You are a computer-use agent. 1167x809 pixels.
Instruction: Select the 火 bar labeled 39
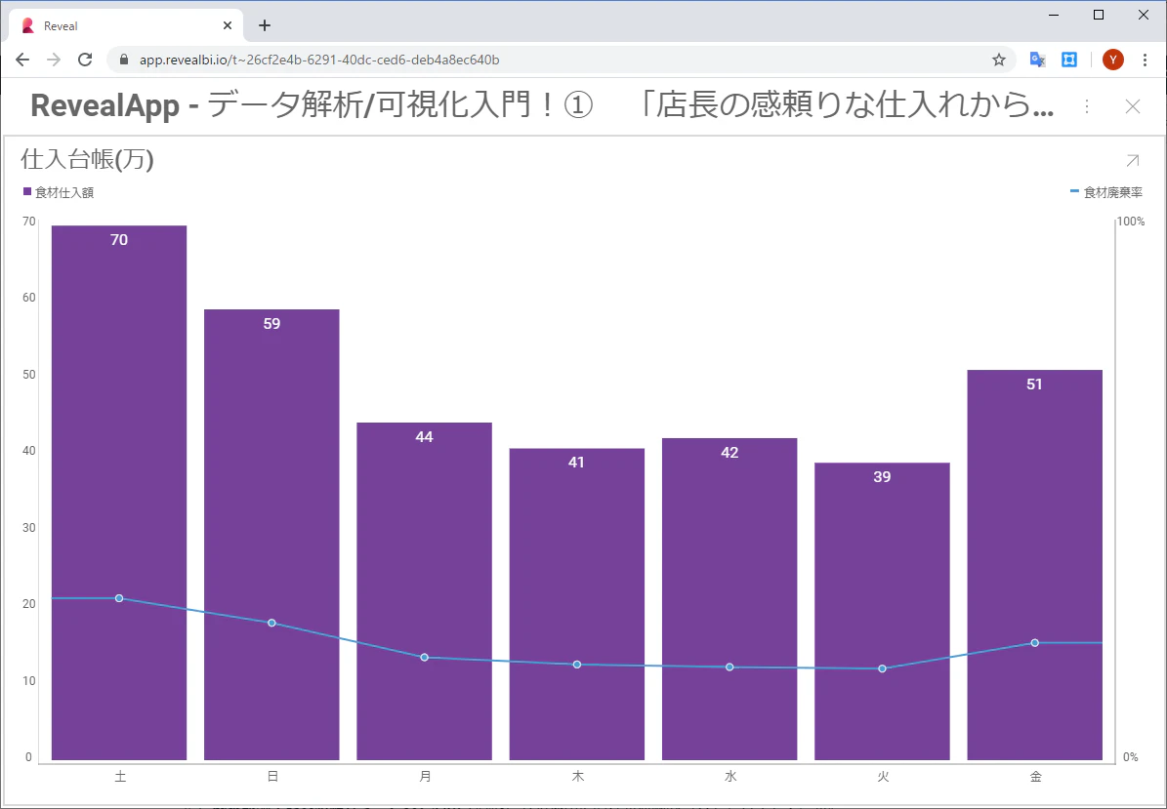click(882, 611)
